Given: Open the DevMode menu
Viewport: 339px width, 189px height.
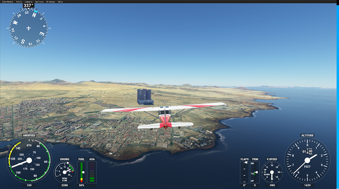Looking at the screenshot, I should tap(8, 2).
